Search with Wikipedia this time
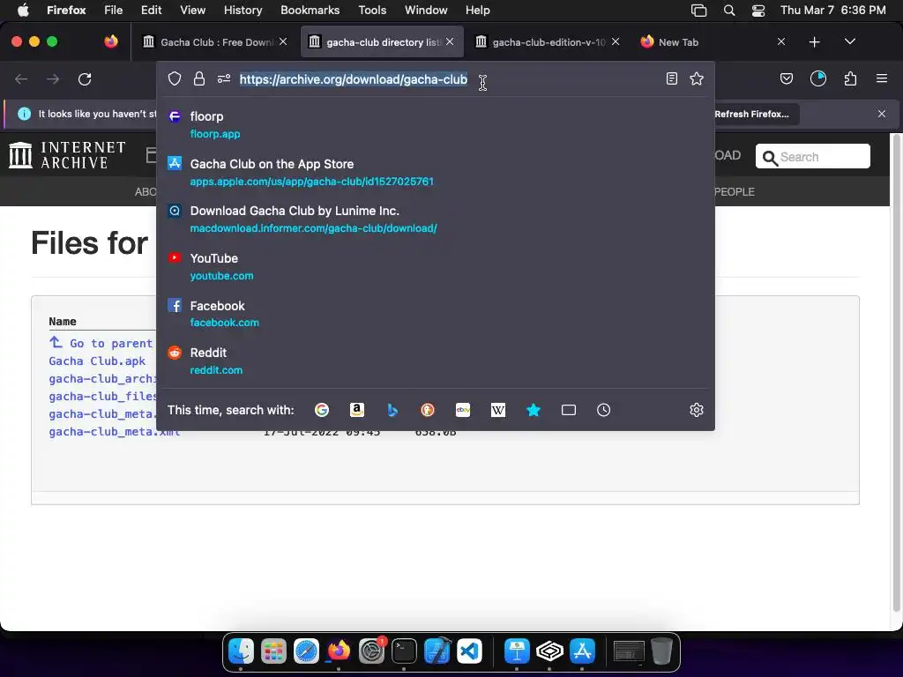 (x=498, y=410)
